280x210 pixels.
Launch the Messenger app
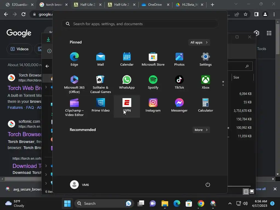[179, 105]
